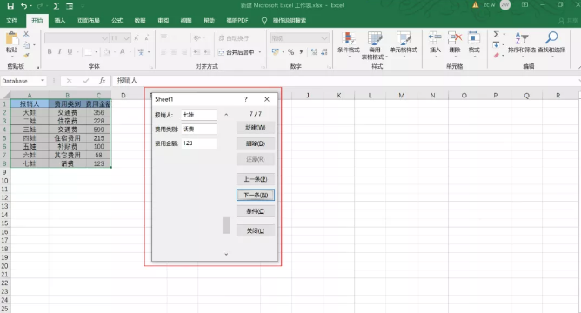This screenshot has height=313, width=581.
Task: Click the 费用金额 input field showing 123
Action: click(199, 143)
